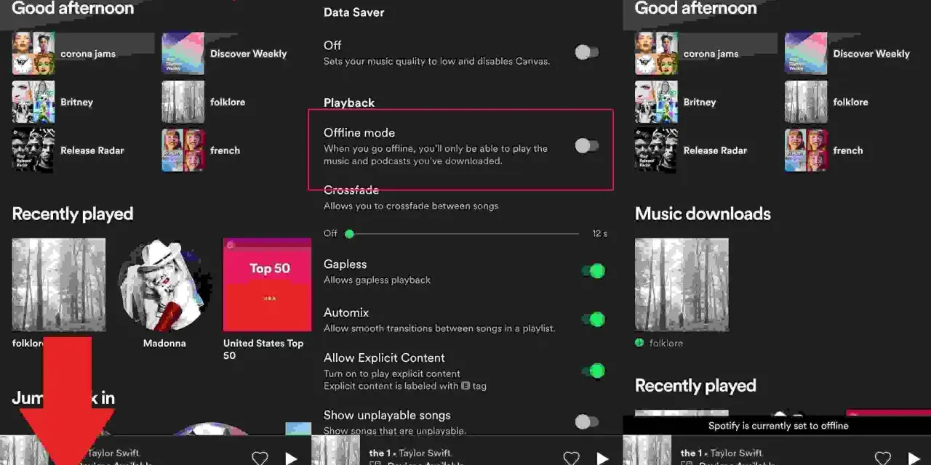
Task: Like the song in the settings screen player bar
Action: pos(572,458)
